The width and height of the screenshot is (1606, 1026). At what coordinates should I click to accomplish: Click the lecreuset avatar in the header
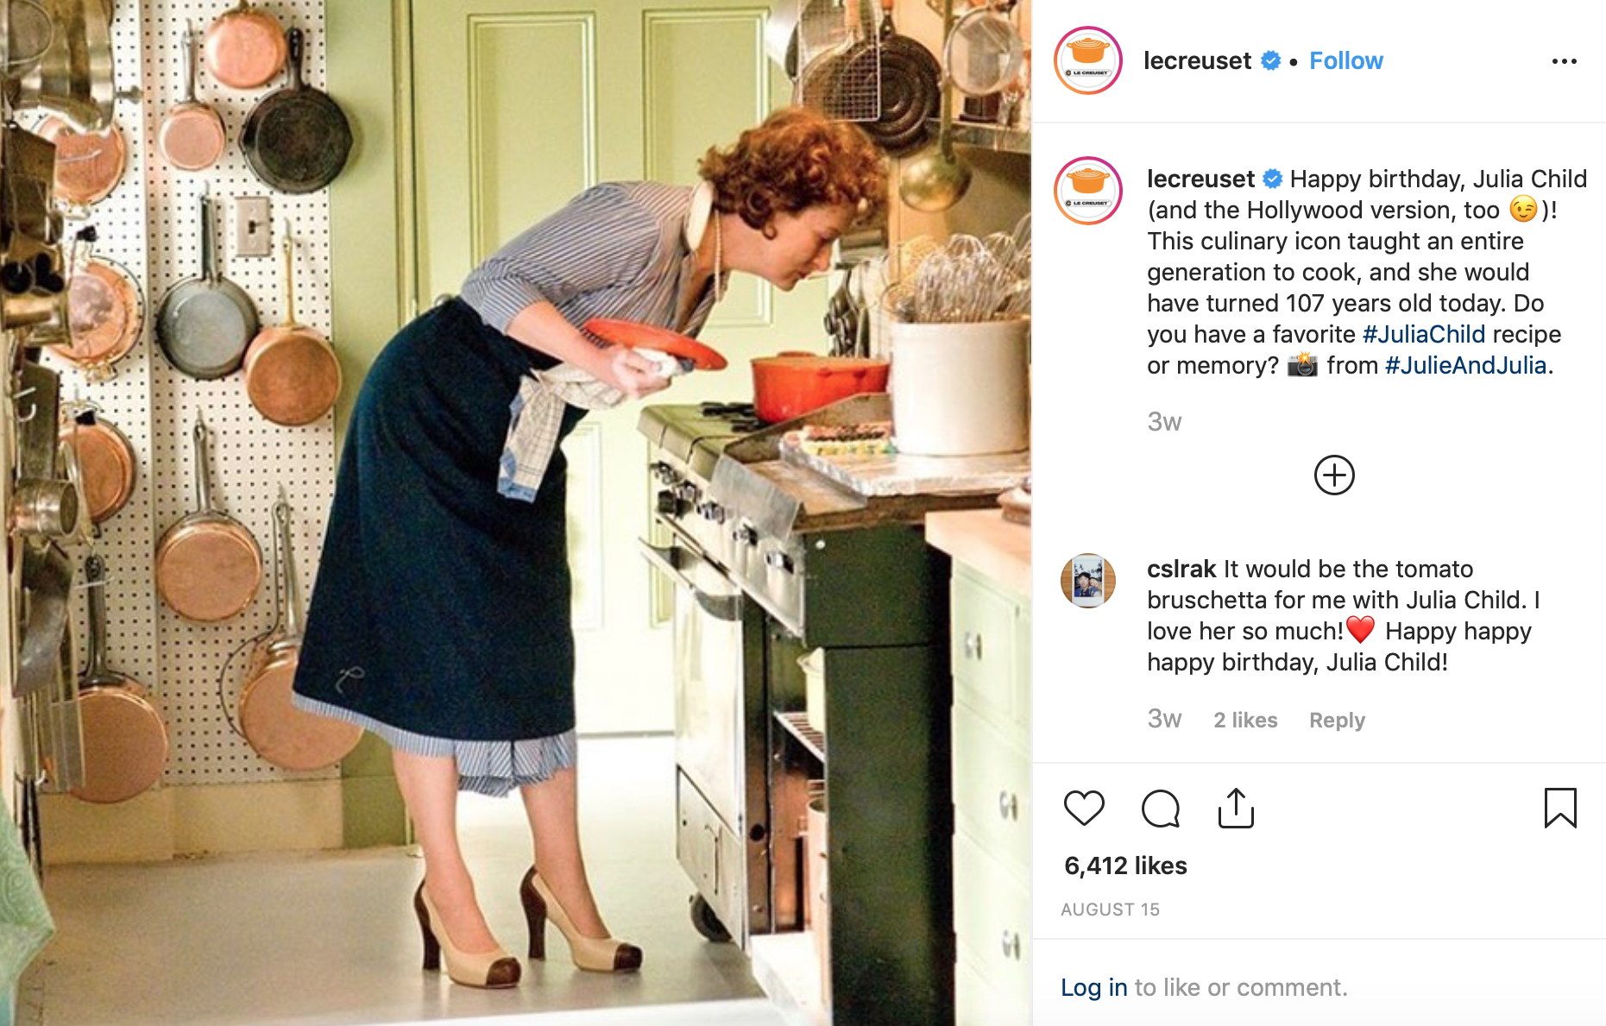coord(1088,60)
